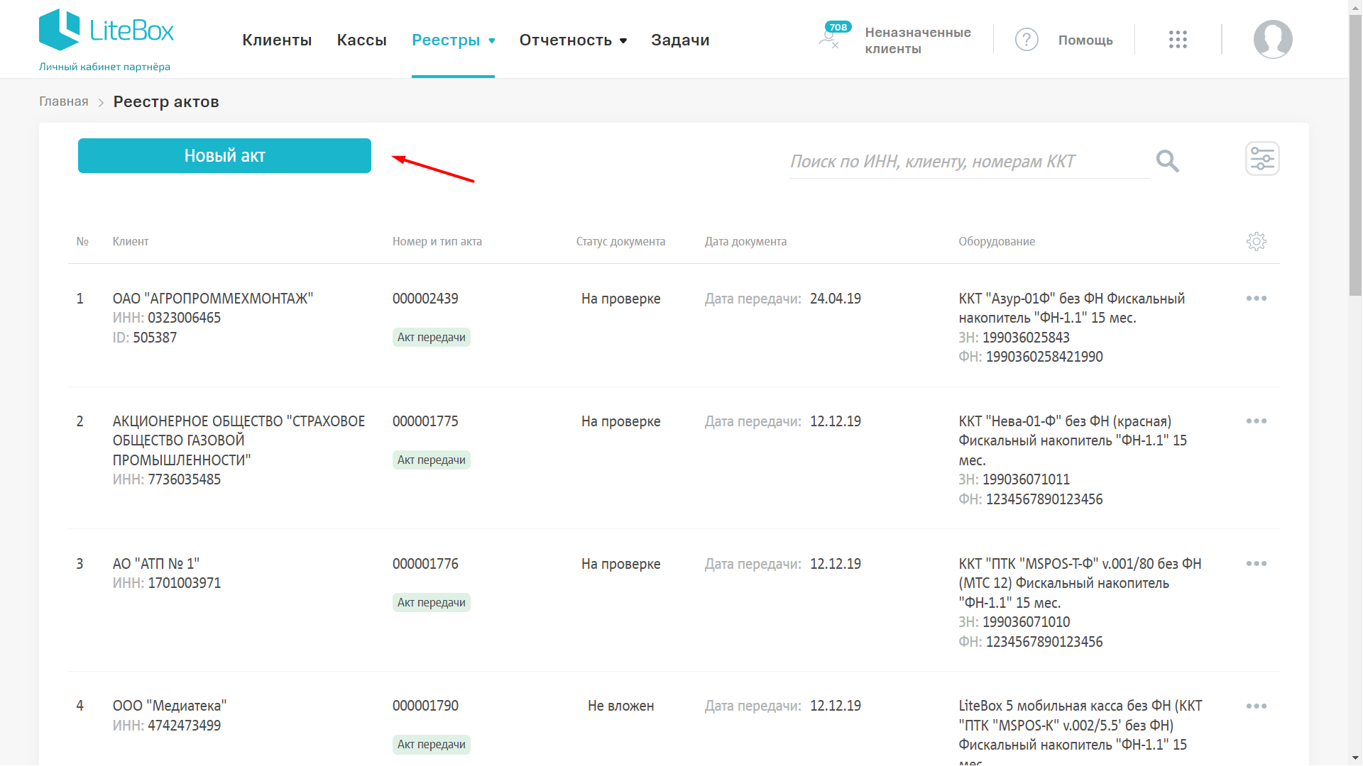The width and height of the screenshot is (1363, 766).
Task: Click the Оборудование column header
Action: click(997, 241)
